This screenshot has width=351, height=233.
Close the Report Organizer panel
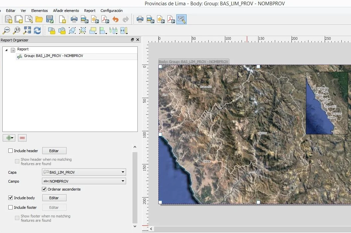point(138,40)
